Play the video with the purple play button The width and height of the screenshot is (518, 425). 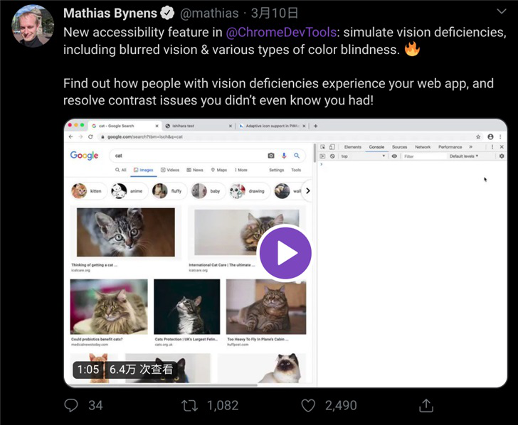[x=285, y=252]
